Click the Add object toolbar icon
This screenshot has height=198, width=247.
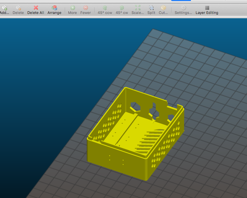point(4,8)
